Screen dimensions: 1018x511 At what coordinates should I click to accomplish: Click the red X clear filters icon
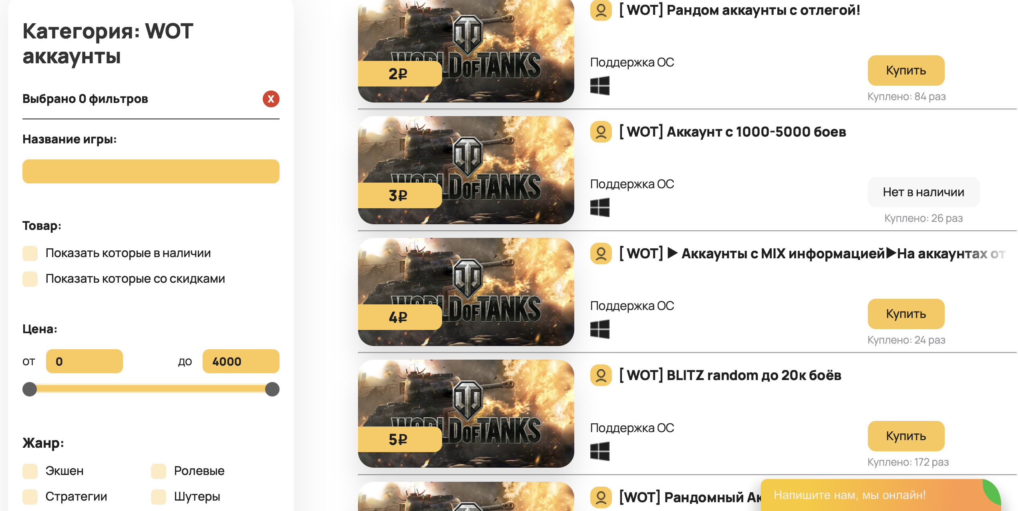coord(271,99)
